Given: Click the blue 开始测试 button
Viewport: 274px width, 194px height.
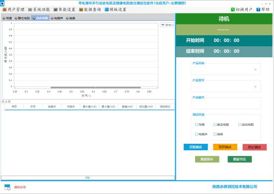Looking at the screenshot, I should [x=196, y=147].
